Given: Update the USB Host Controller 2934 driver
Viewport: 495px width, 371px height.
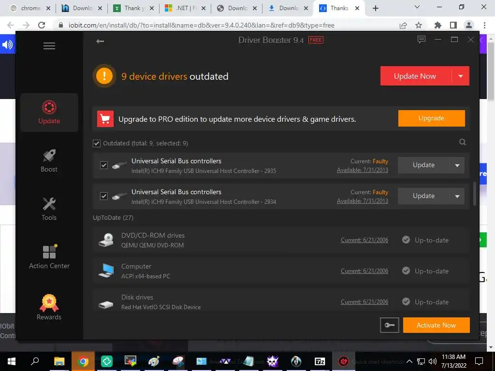Looking at the screenshot, I should 423,196.
